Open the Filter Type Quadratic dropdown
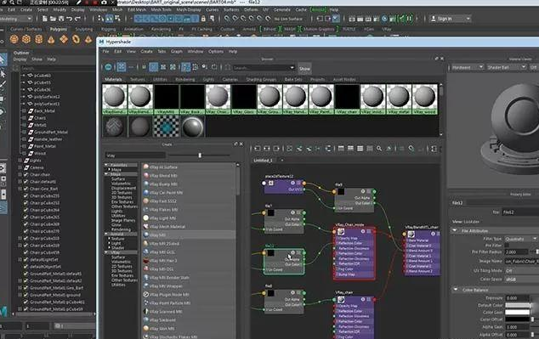This screenshot has width=539, height=339. tap(521, 239)
